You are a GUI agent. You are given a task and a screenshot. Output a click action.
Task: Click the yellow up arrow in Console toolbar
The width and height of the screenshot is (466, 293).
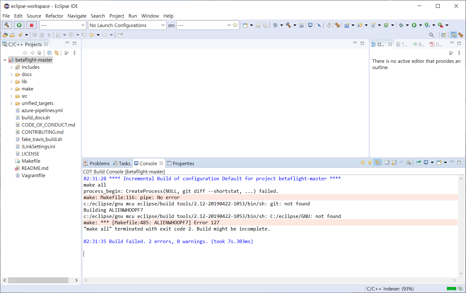click(370, 162)
